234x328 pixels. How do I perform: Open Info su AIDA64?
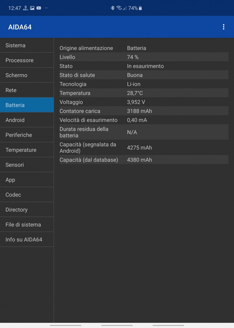[27, 239]
